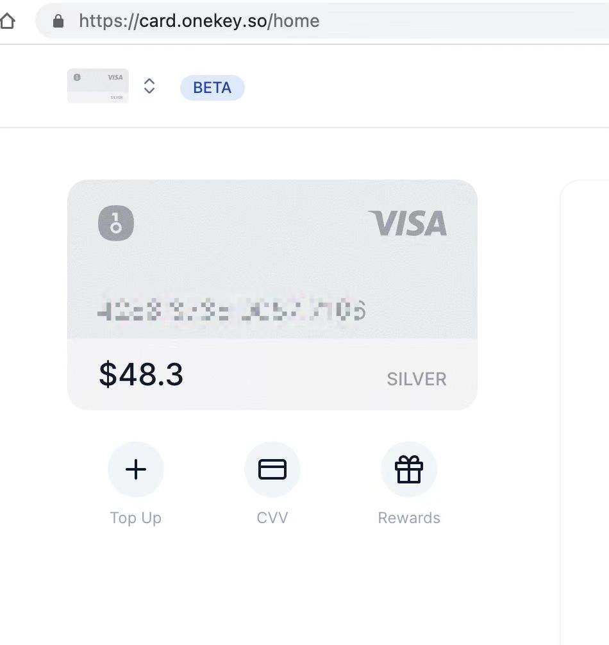The width and height of the screenshot is (609, 645).
Task: Click the Top Up text label
Action: (x=136, y=518)
